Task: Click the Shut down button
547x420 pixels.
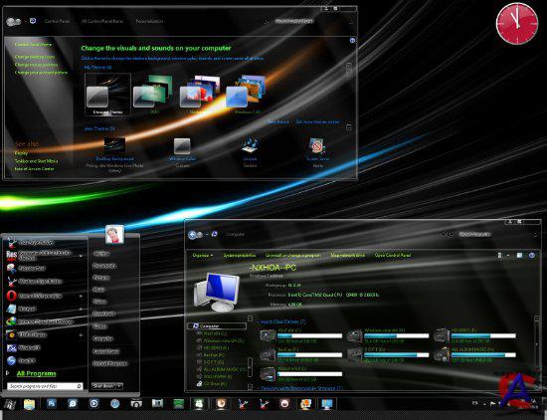Action: point(103,386)
